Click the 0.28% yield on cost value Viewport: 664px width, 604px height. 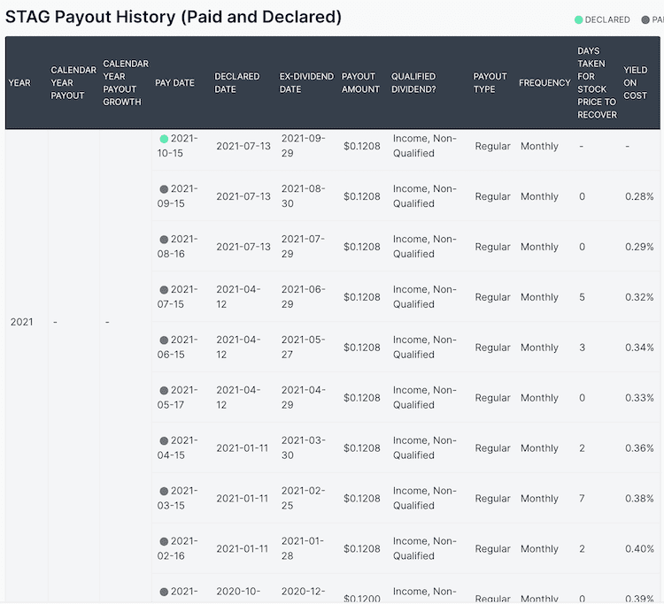click(x=639, y=196)
